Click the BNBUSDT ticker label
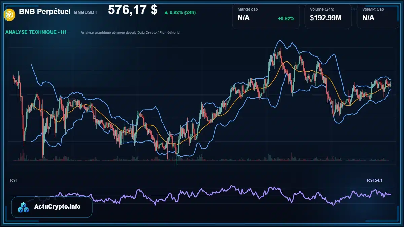The height and width of the screenshot is (227, 404). coord(86,12)
